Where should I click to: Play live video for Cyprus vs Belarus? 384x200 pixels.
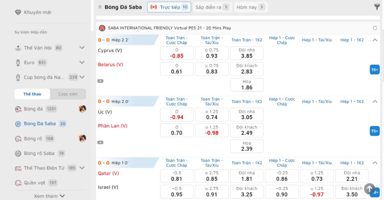pyautogui.click(x=100, y=81)
